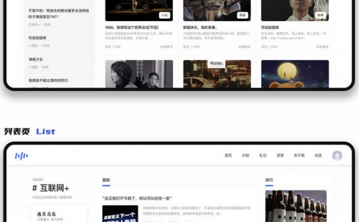This screenshot has width=359, height=222.
Task: Open the 关于我 navigation item
Action: coord(299,156)
